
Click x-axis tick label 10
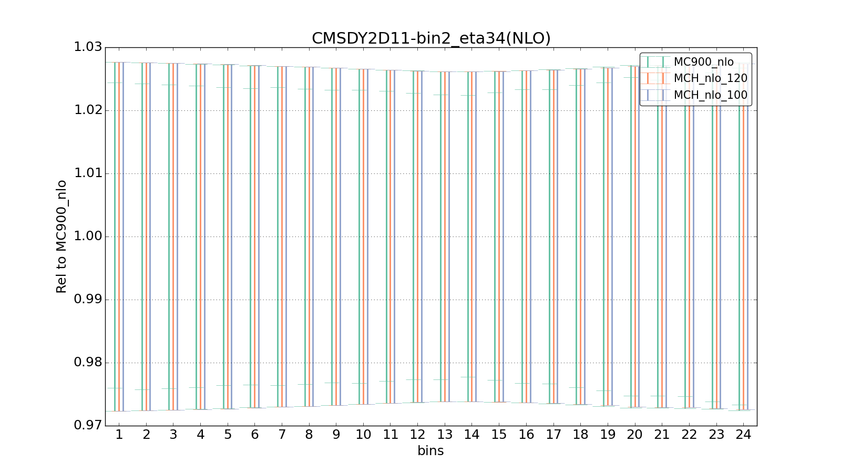[x=363, y=435]
